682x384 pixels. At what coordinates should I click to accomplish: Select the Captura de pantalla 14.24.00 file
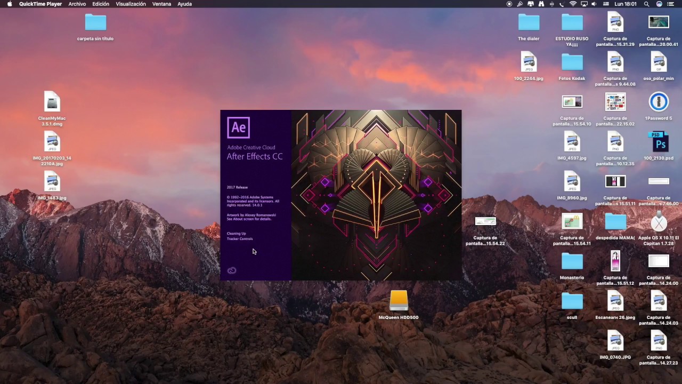(x=659, y=261)
